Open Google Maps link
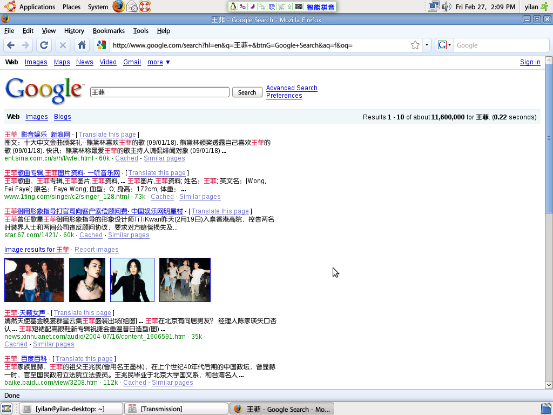Image resolution: width=553 pixels, height=415 pixels. pyautogui.click(x=62, y=62)
